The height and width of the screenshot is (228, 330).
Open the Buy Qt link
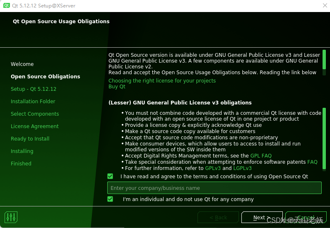click(117, 87)
